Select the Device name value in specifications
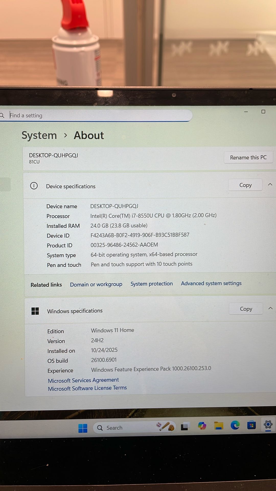This screenshot has width=276, height=491. [x=114, y=206]
